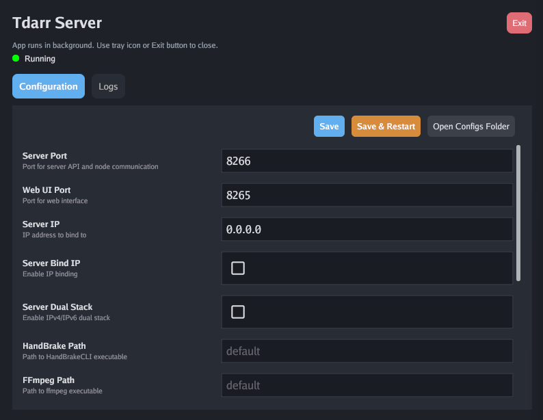Exit the Tdarr Server app

519,23
